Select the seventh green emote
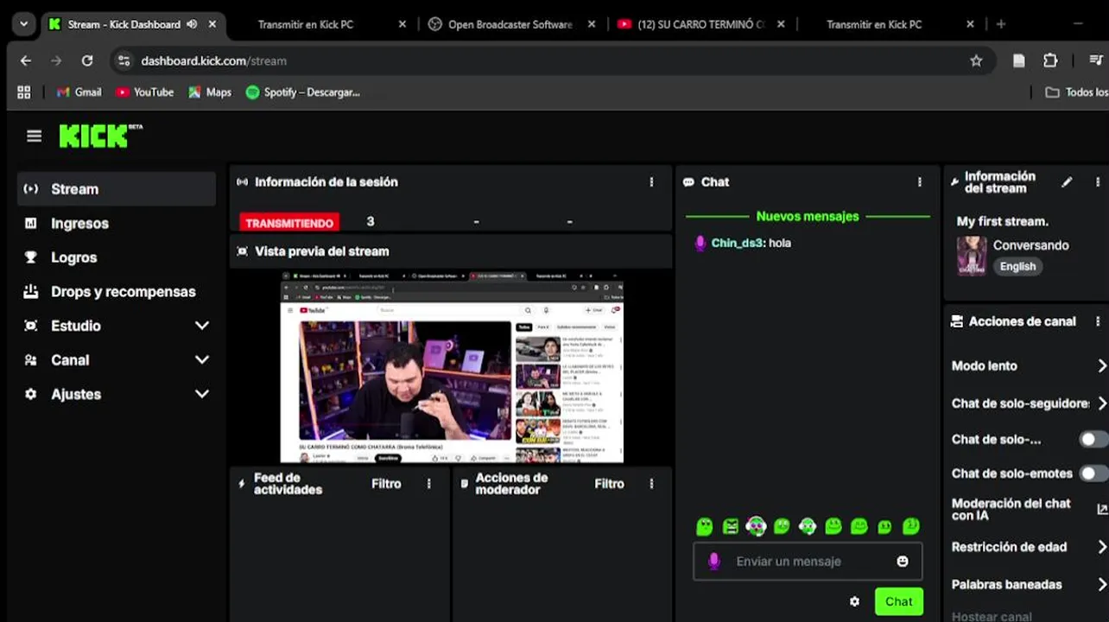Image resolution: width=1109 pixels, height=622 pixels. coord(859,526)
